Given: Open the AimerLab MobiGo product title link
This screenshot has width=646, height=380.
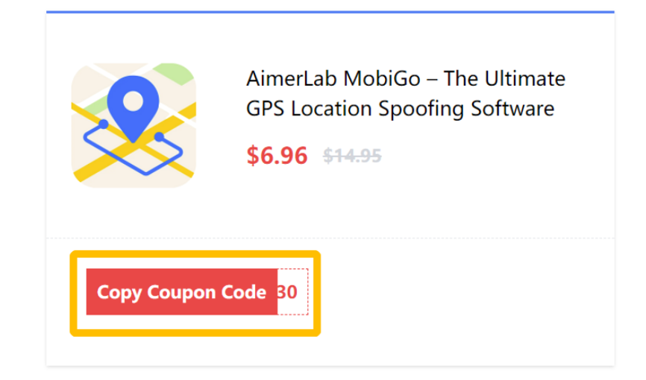Looking at the screenshot, I should [406, 93].
